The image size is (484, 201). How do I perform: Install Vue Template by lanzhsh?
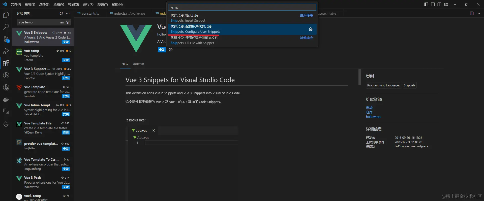66,96
